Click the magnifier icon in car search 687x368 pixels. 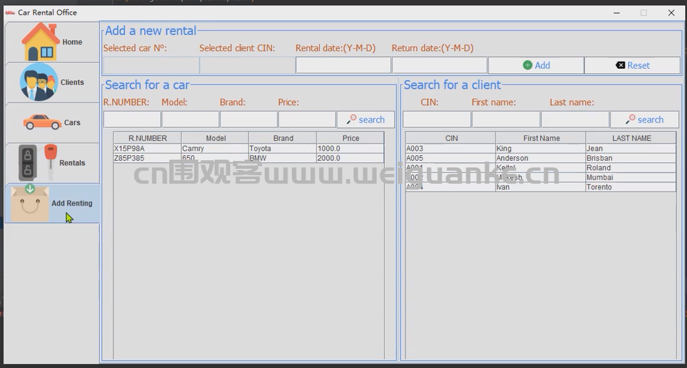[352, 119]
